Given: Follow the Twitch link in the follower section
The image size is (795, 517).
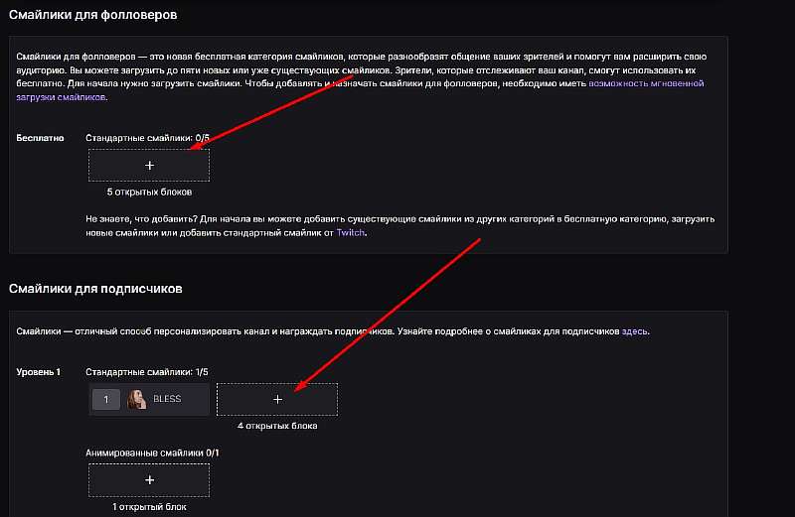Looking at the screenshot, I should point(351,230).
